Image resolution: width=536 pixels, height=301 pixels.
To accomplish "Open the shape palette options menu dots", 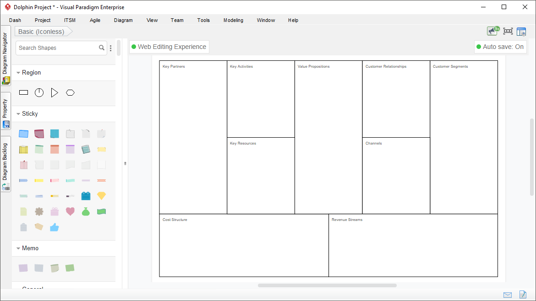I will click(x=111, y=48).
